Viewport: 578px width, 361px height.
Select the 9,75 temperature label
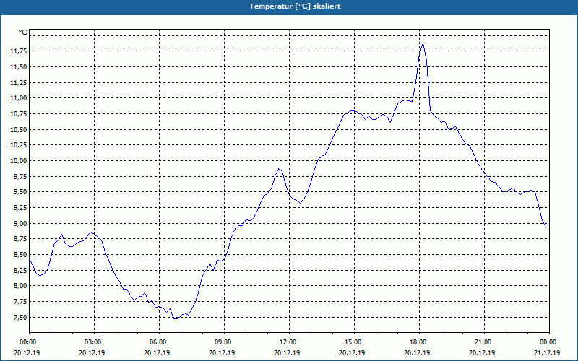[20, 176]
